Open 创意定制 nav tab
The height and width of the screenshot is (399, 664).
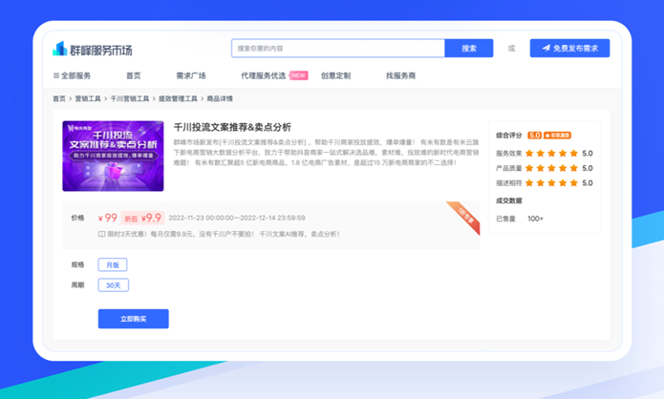point(335,75)
